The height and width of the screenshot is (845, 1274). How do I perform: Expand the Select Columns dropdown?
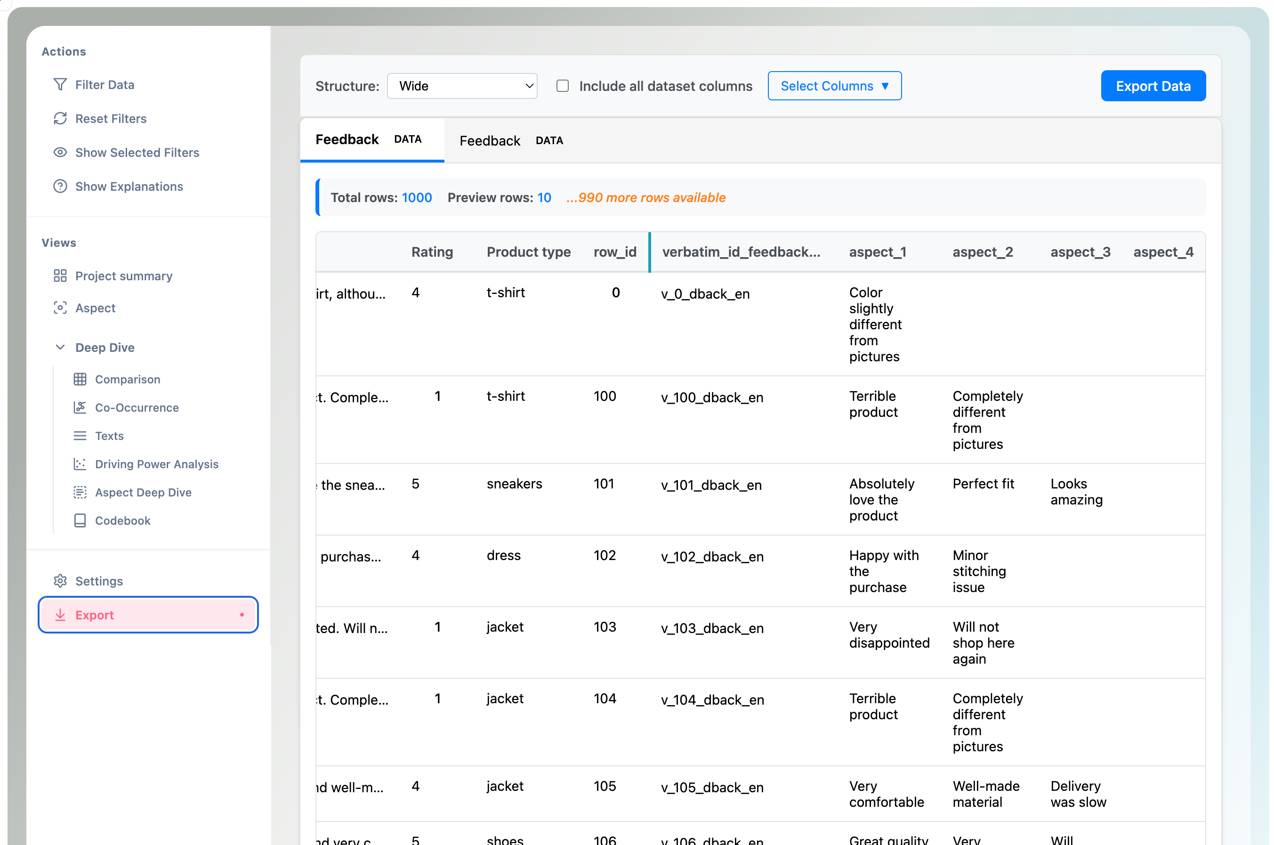click(x=834, y=86)
